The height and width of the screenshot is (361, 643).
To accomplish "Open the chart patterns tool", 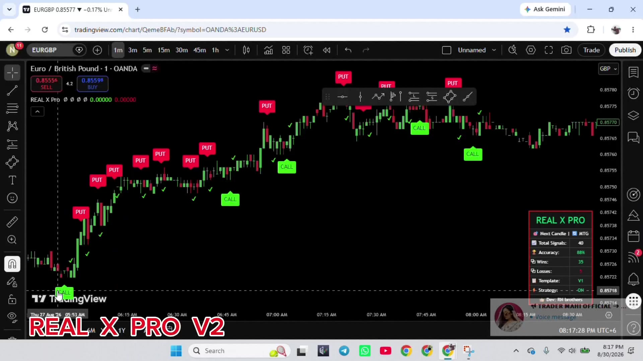I will pos(12,126).
